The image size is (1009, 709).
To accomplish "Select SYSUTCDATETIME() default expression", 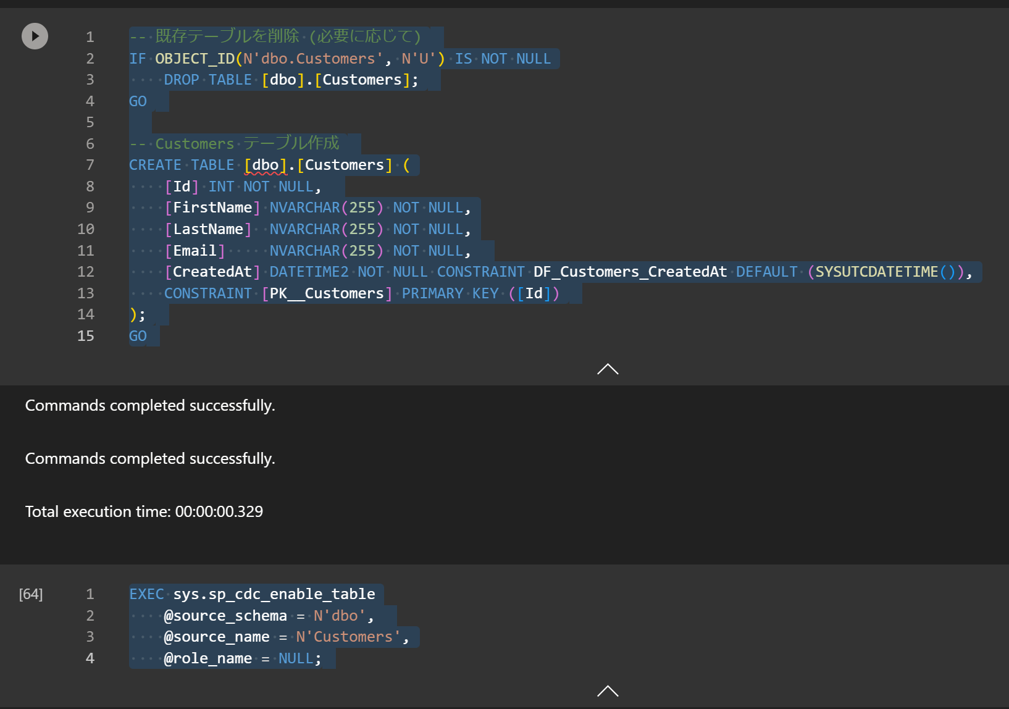I will click(x=885, y=272).
